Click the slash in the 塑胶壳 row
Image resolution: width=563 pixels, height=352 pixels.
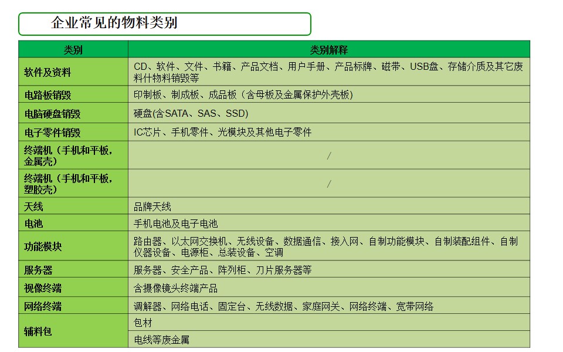point(329,184)
